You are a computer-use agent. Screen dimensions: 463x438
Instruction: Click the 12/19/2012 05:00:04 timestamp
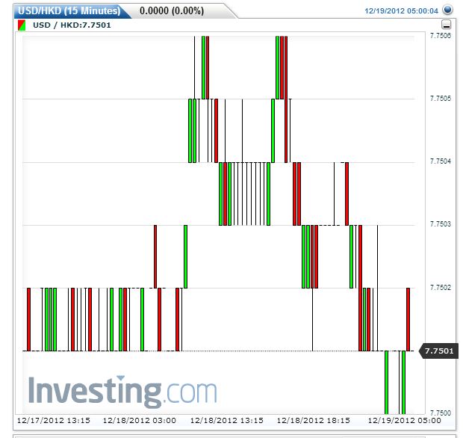(401, 11)
